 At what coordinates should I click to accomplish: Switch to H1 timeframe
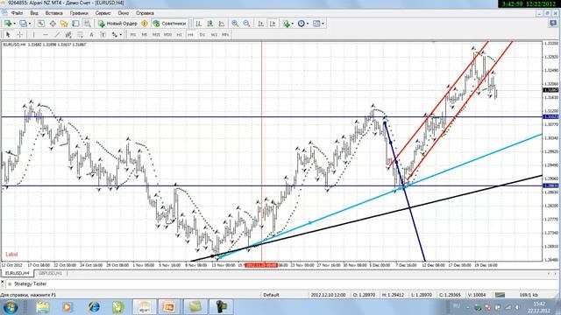coord(179,35)
